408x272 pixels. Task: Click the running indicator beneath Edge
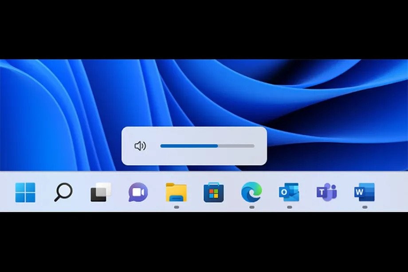click(x=251, y=207)
